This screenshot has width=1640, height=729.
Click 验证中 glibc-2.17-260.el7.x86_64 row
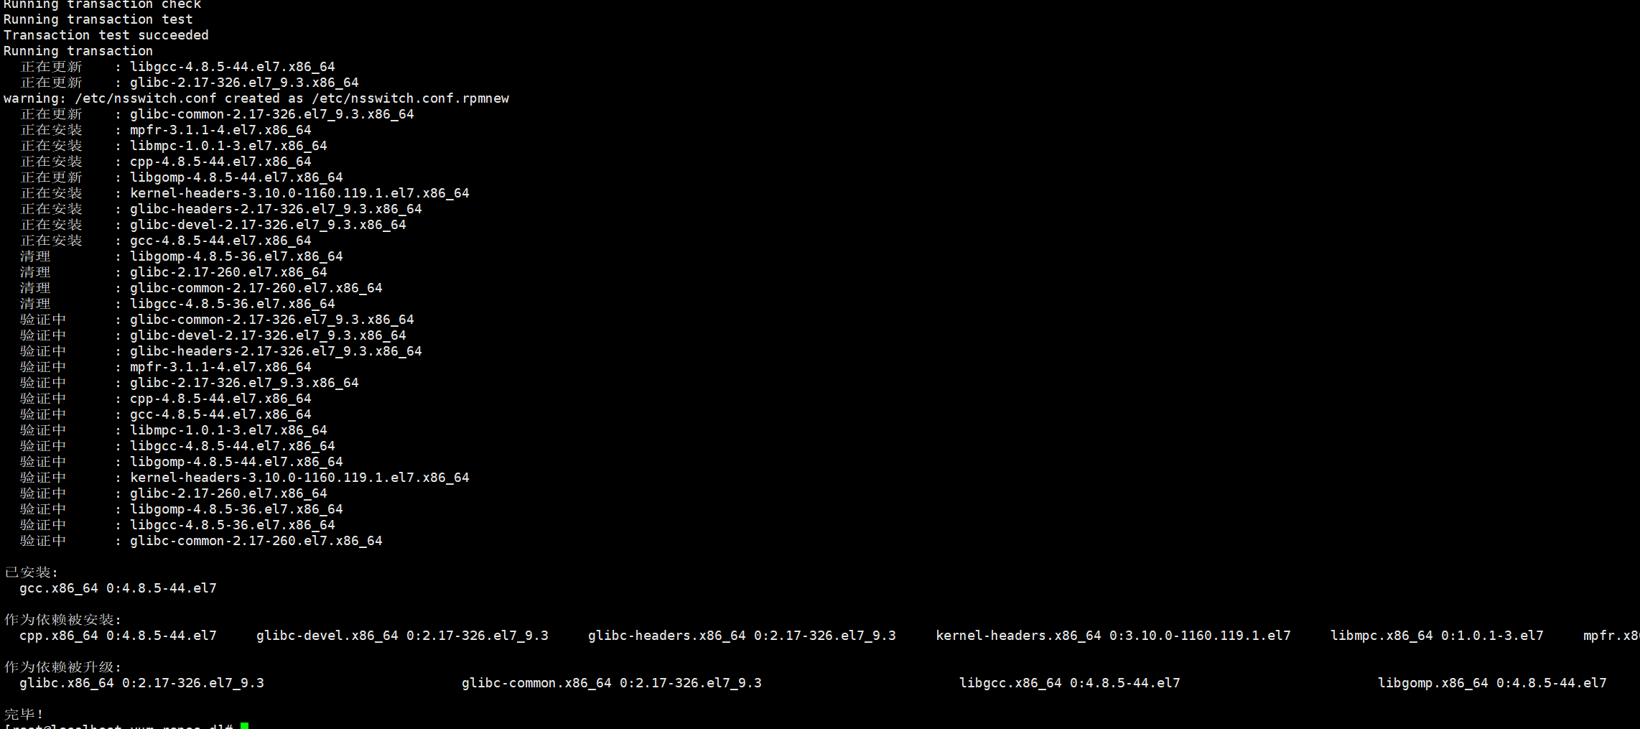[x=174, y=493]
